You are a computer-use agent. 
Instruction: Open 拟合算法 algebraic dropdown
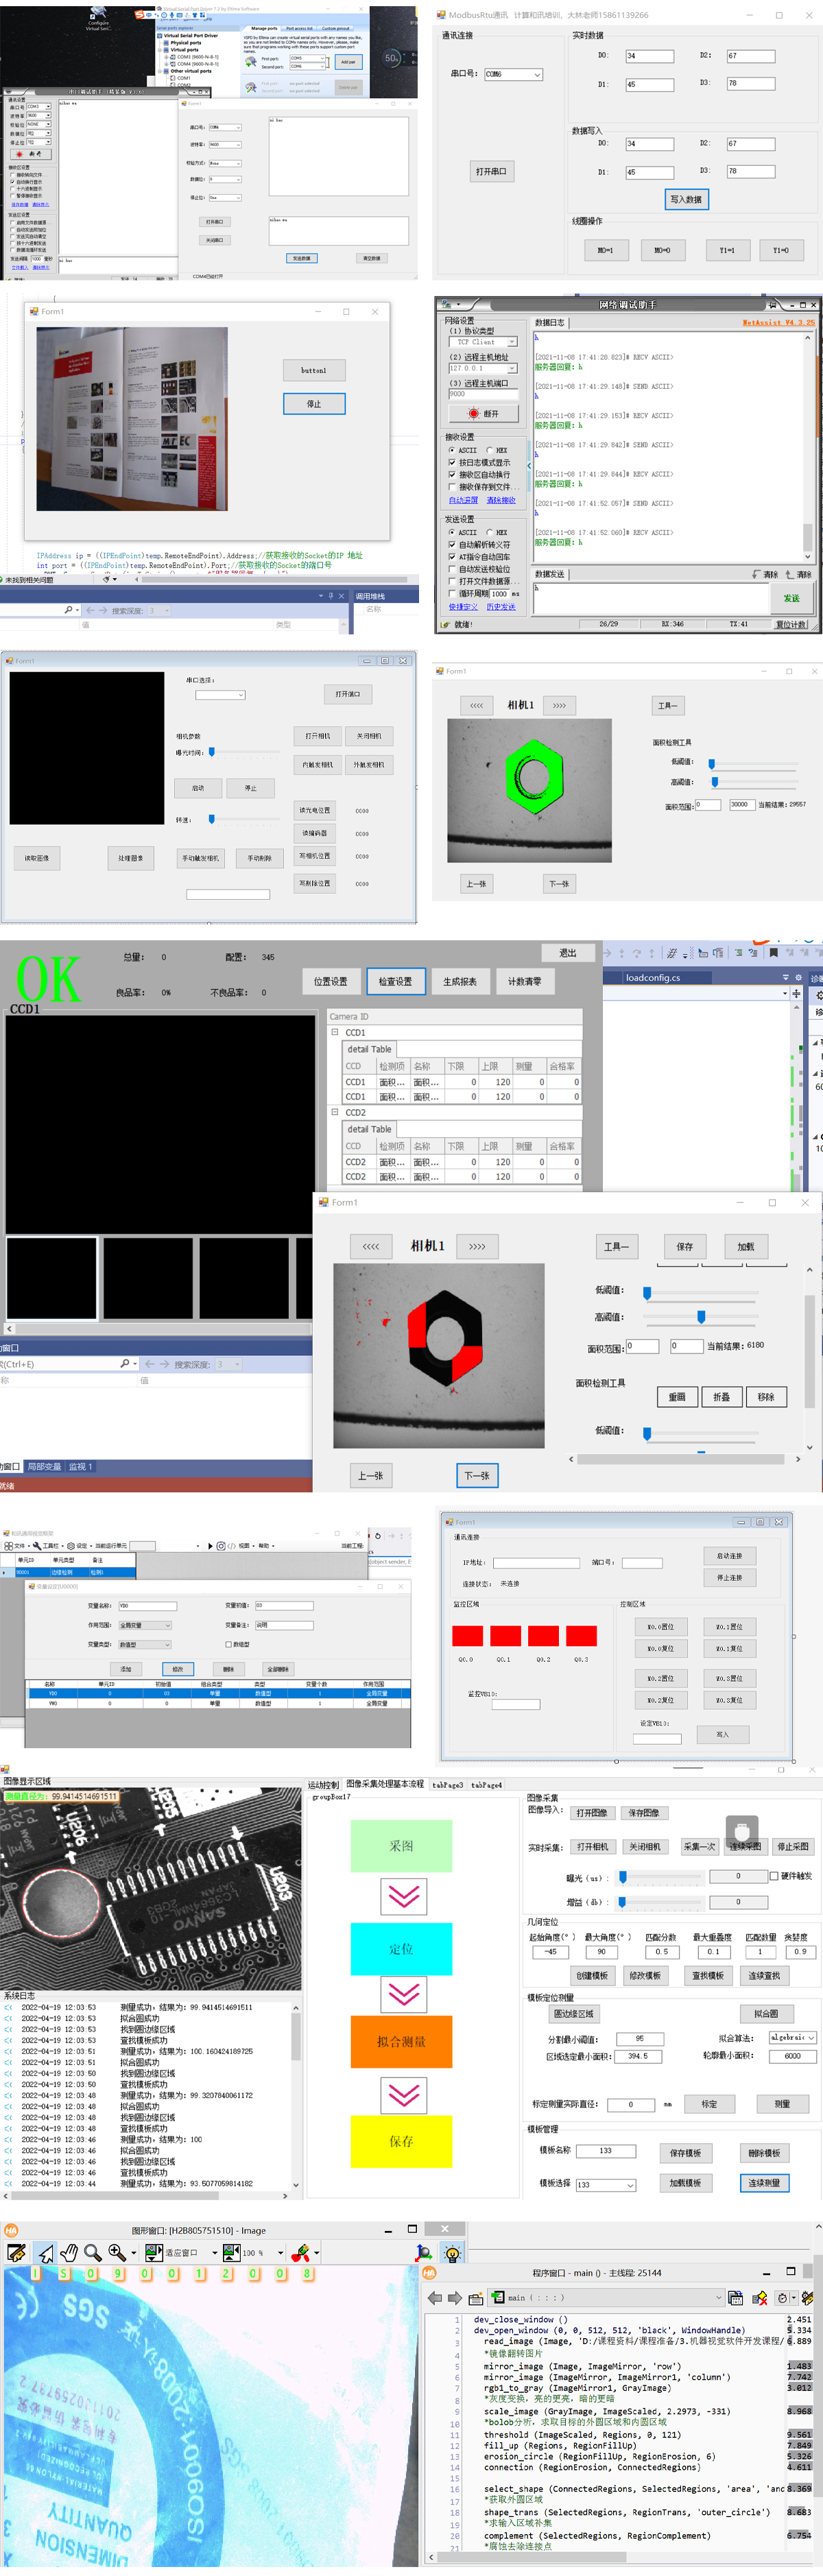[793, 2038]
